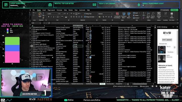Click Merge & Center
Image resolution: width=182 pixels, height=102 pixels.
(89, 17)
